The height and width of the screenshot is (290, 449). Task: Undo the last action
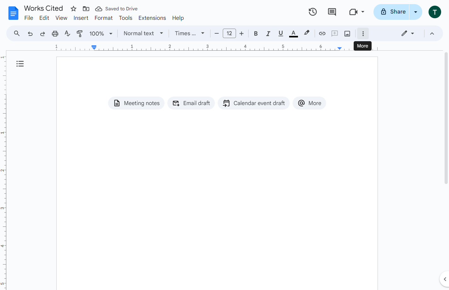[30, 34]
